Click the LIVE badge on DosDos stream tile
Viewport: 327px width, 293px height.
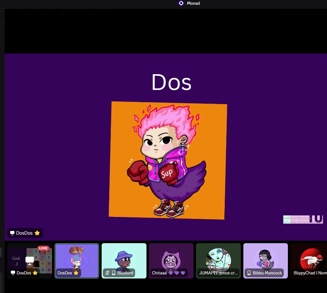tap(43, 248)
